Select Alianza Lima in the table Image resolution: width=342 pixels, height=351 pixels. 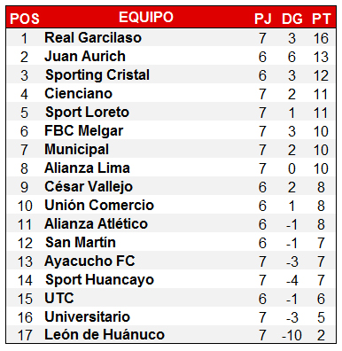pyautogui.click(x=87, y=168)
